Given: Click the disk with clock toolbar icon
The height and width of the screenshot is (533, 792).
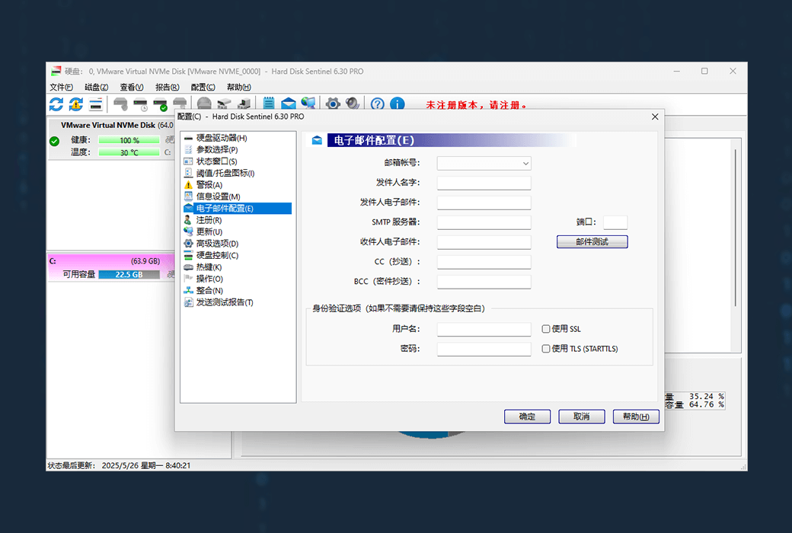Looking at the screenshot, I should [x=140, y=104].
